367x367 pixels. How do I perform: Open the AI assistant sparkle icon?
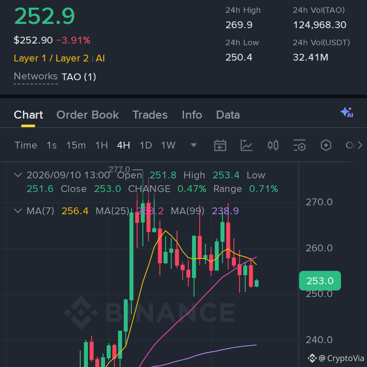point(347,112)
